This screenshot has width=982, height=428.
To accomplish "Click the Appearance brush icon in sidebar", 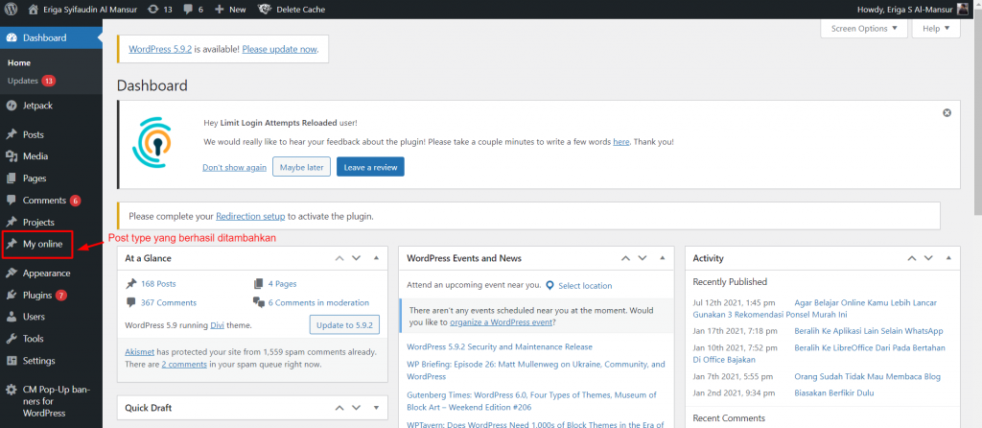I will (x=12, y=273).
